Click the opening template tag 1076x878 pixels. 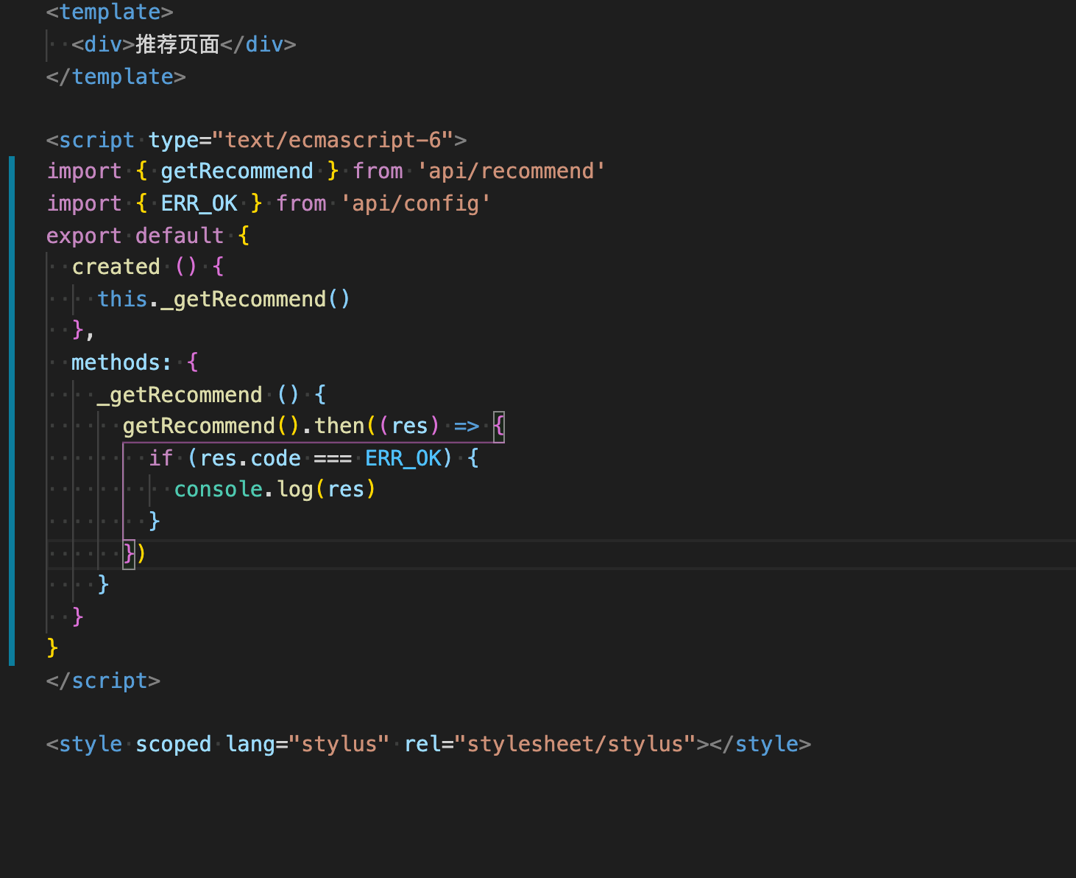tap(110, 12)
